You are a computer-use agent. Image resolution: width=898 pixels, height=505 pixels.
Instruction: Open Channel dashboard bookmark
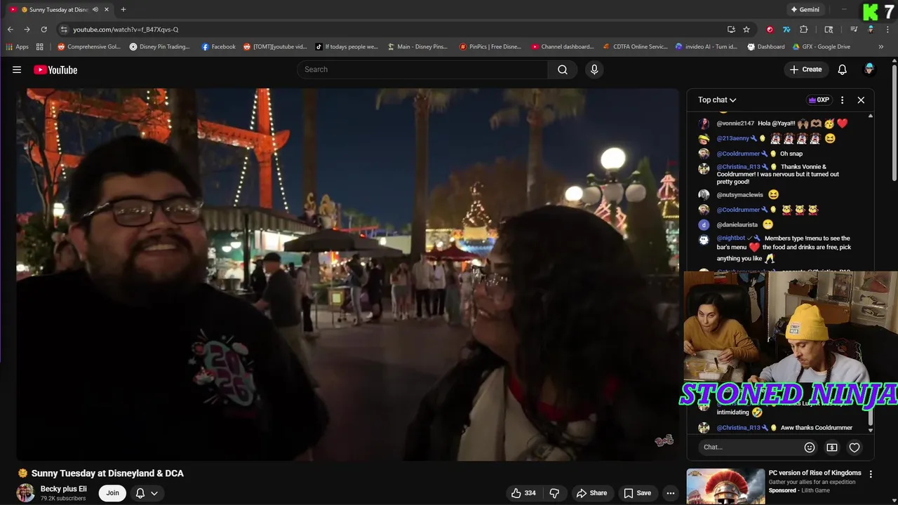tap(563, 47)
